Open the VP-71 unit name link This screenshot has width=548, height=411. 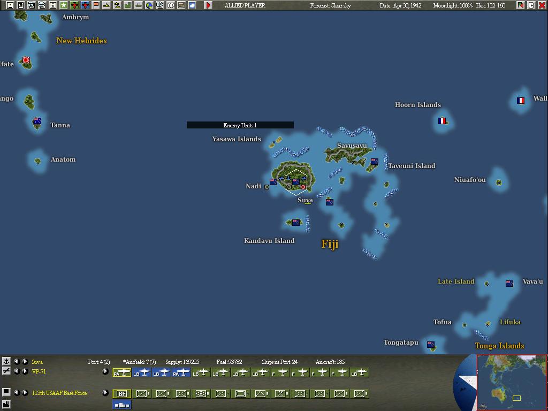[39, 371]
